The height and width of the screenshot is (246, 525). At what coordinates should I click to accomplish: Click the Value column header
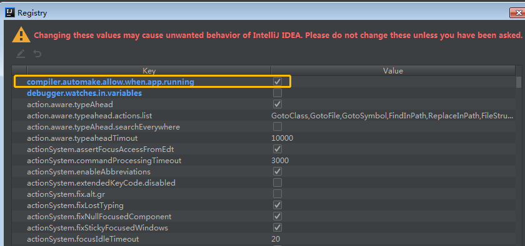click(x=393, y=71)
